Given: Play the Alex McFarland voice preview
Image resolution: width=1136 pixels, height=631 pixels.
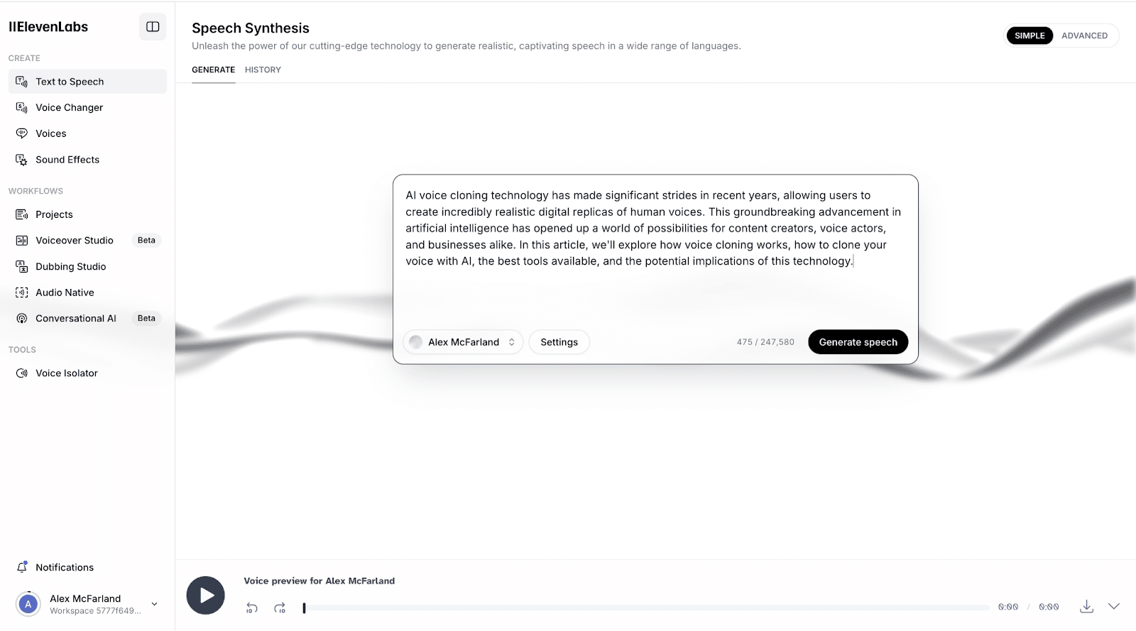Looking at the screenshot, I should [206, 595].
